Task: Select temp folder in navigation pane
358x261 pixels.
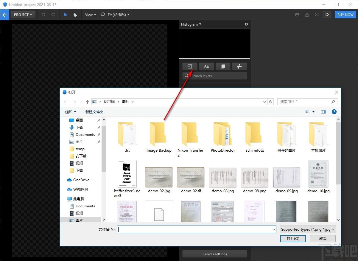Action: pyautogui.click(x=80, y=149)
